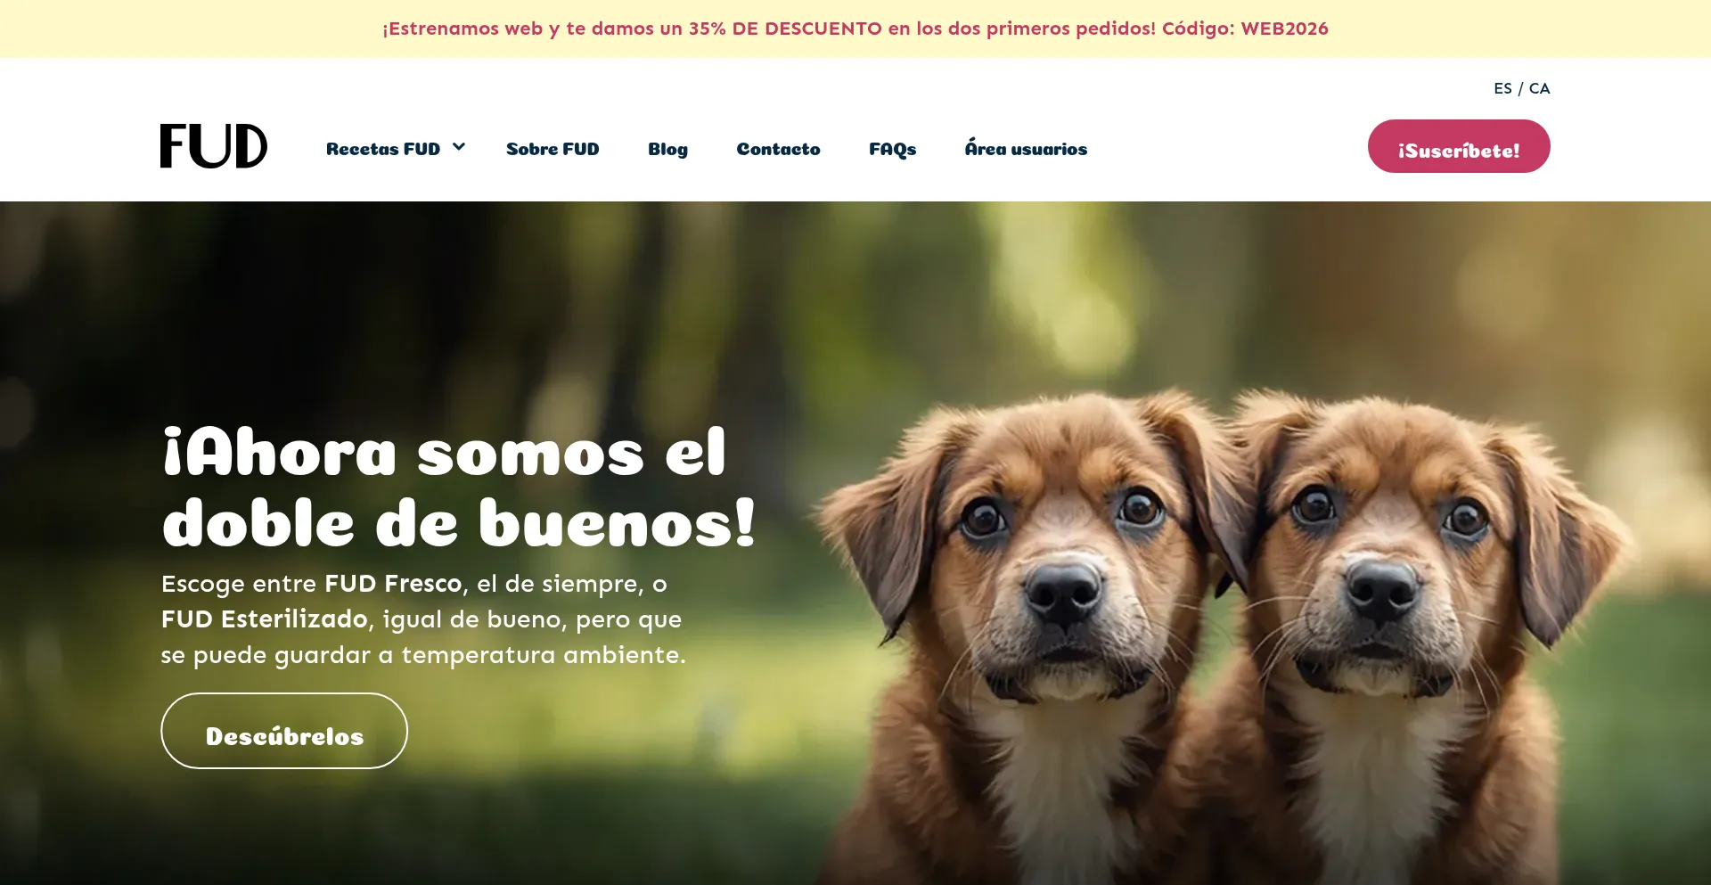This screenshot has width=1711, height=885.
Task: Click the Descúbrelos button
Action: click(x=284, y=731)
